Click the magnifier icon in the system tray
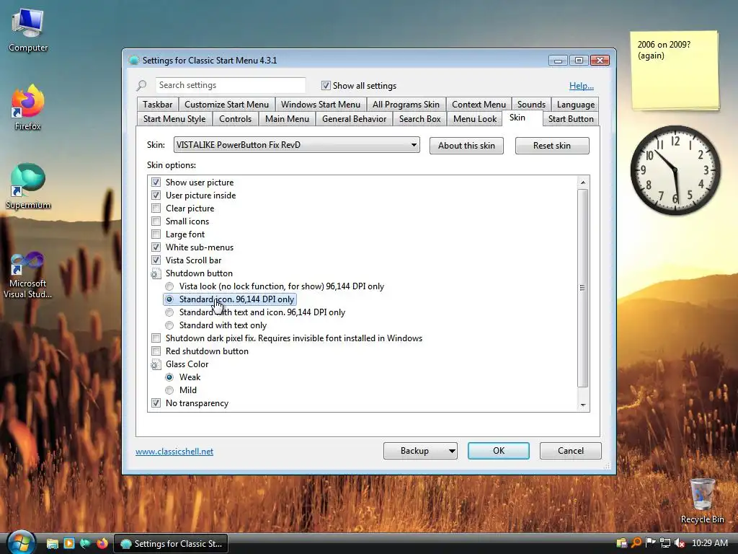 coord(636,542)
